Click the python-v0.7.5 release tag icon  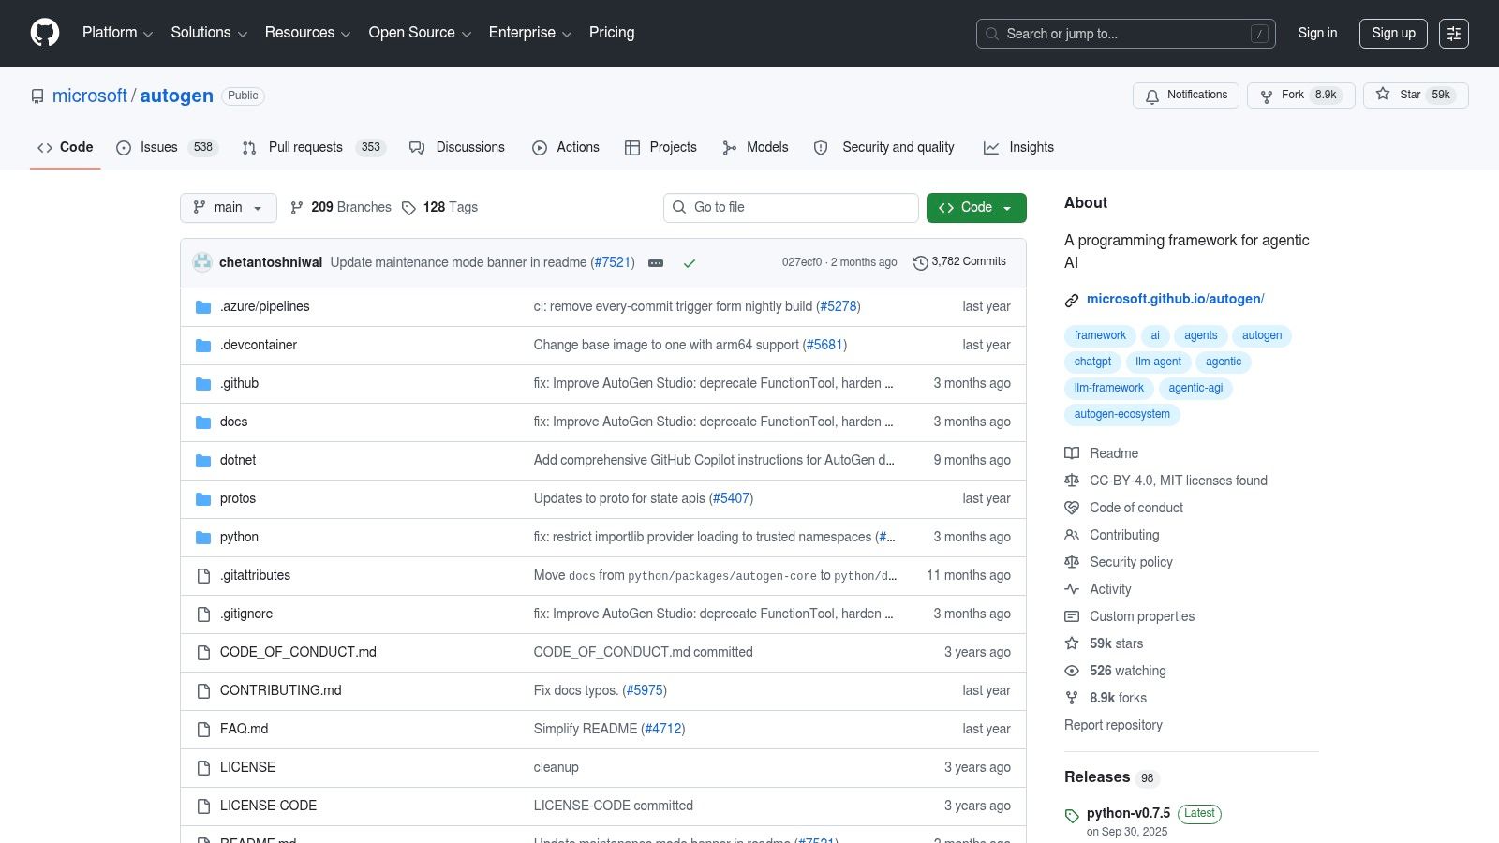tap(1072, 816)
